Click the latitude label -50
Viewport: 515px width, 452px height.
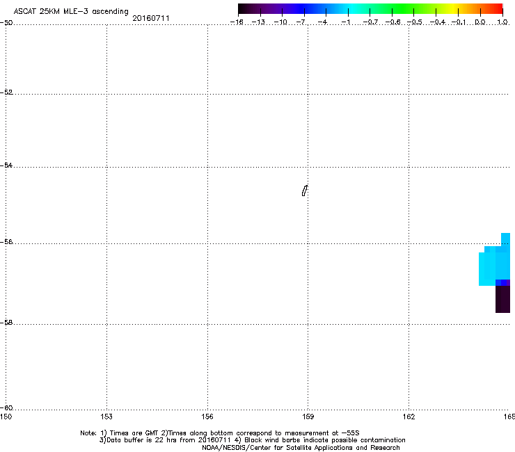(x=6, y=23)
